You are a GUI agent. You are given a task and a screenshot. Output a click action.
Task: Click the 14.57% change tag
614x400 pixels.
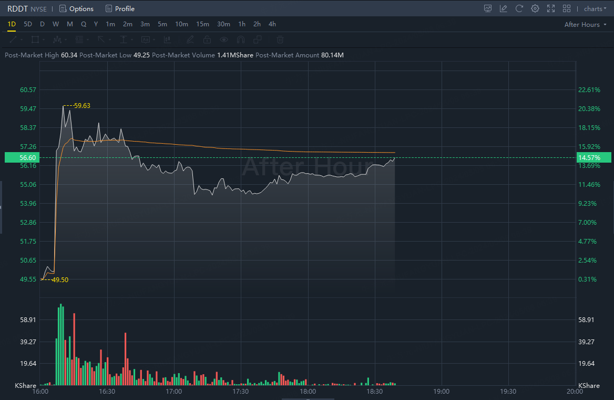pyautogui.click(x=593, y=158)
